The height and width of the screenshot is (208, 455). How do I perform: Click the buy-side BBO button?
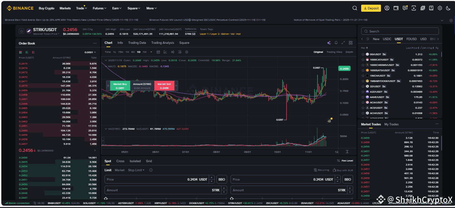coord(221,180)
